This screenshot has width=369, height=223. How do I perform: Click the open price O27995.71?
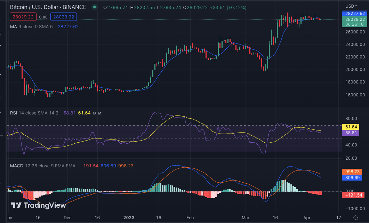[x=115, y=8]
